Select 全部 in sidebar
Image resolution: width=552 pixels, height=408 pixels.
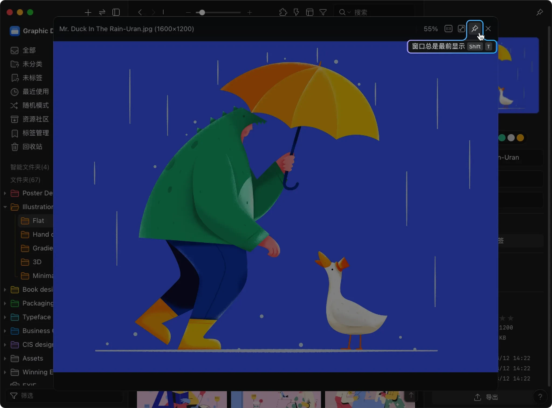click(x=29, y=50)
